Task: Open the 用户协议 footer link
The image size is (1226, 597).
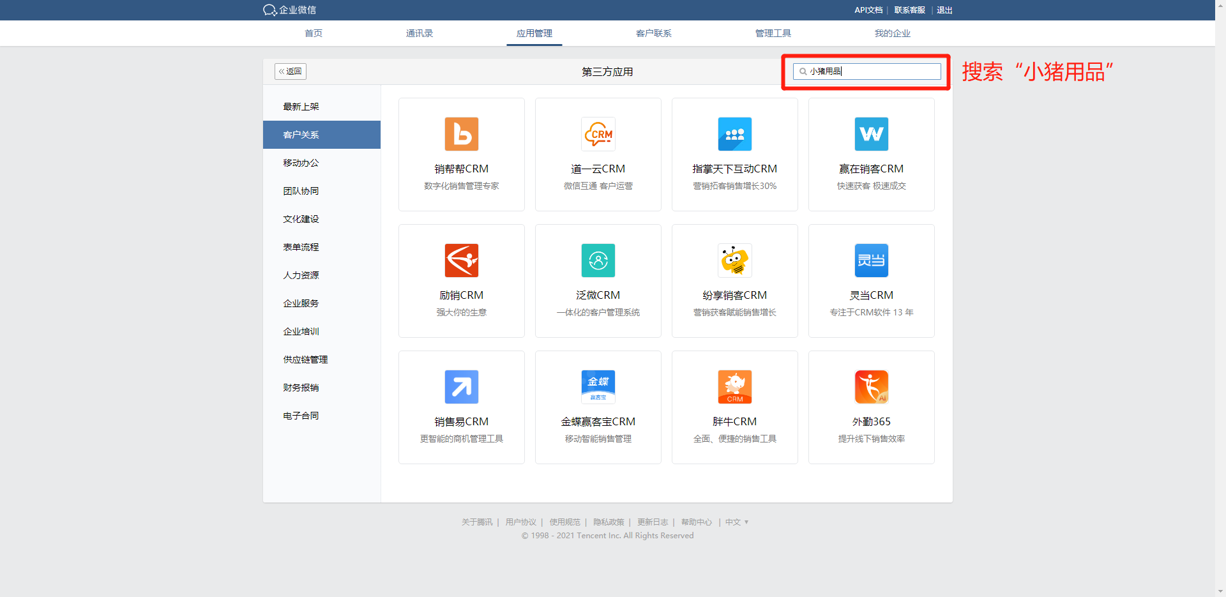Action: coord(521,522)
